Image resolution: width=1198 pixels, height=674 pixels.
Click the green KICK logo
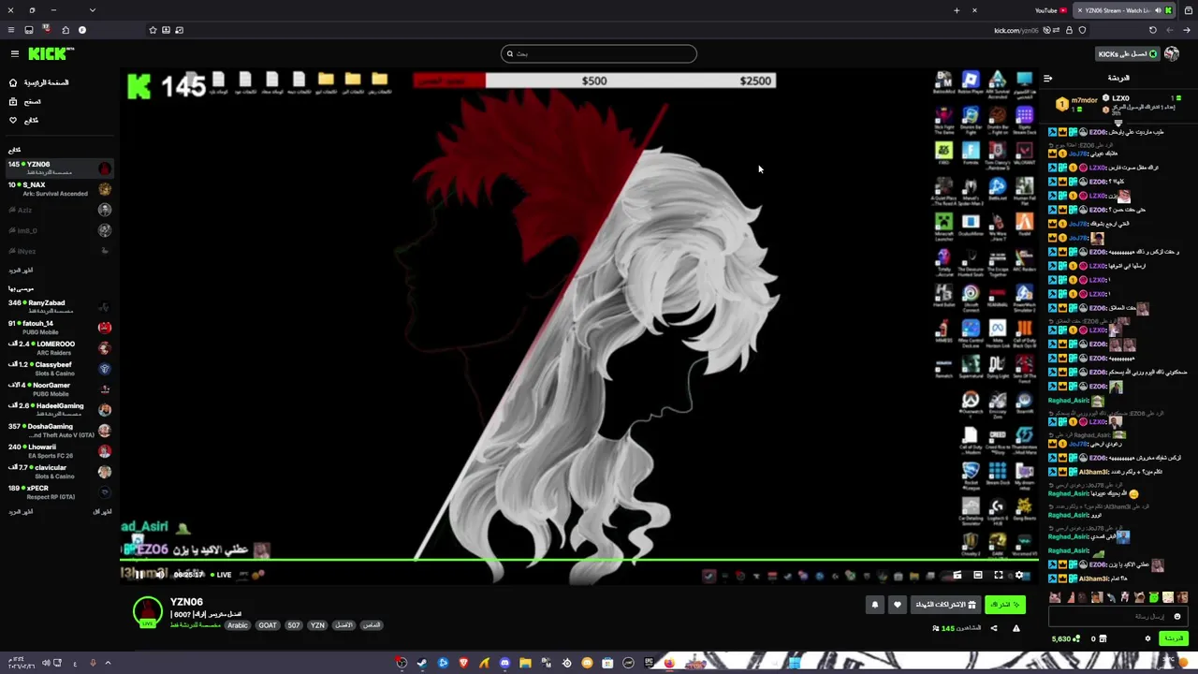tap(49, 54)
